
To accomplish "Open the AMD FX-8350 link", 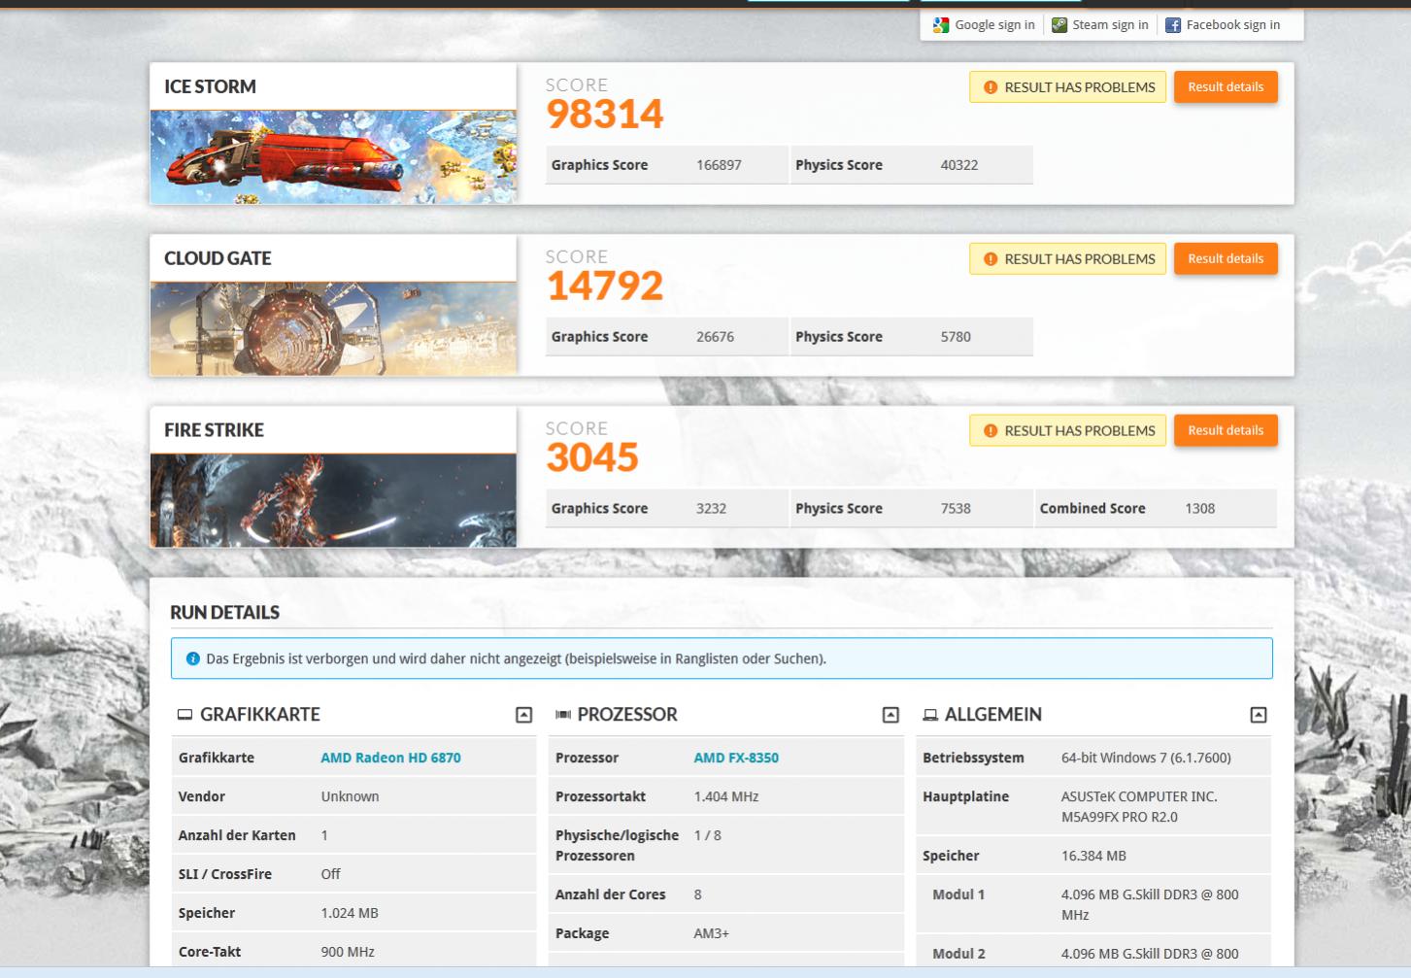I will tap(736, 758).
